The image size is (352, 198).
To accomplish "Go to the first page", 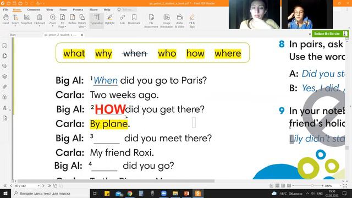I will pos(5,186).
